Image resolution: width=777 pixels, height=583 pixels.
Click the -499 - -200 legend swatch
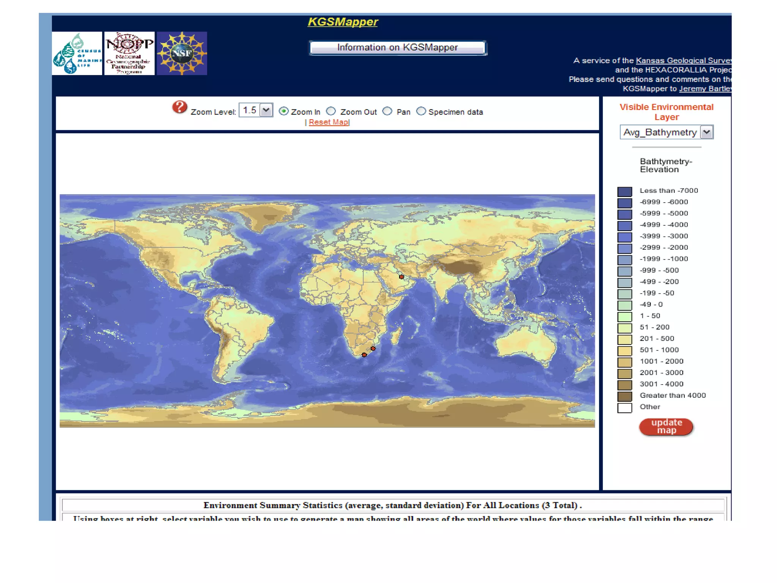click(x=624, y=282)
